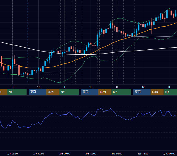The image size is (177, 156).
Task: Select 東京 session block above 2/8 12:00
Action: [90, 92]
